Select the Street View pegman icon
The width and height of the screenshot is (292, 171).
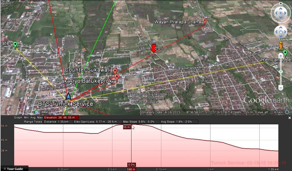(x=281, y=46)
